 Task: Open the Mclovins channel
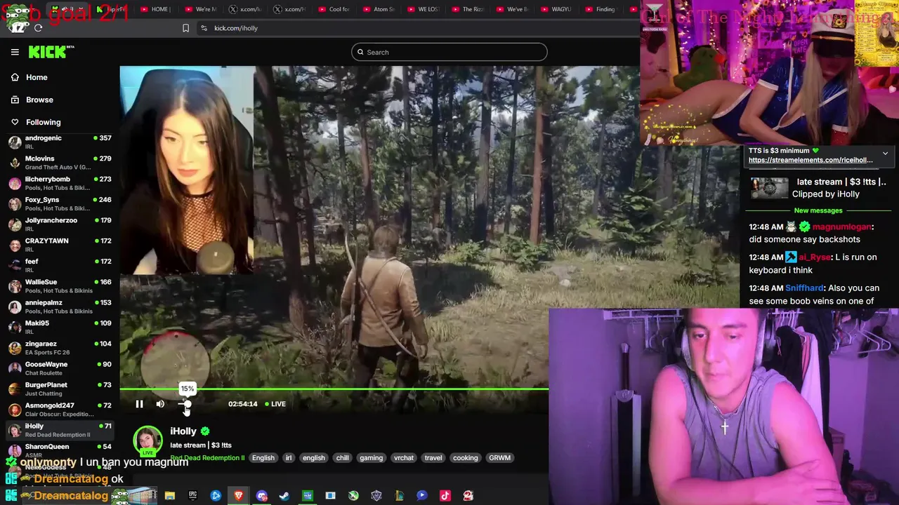click(x=60, y=162)
